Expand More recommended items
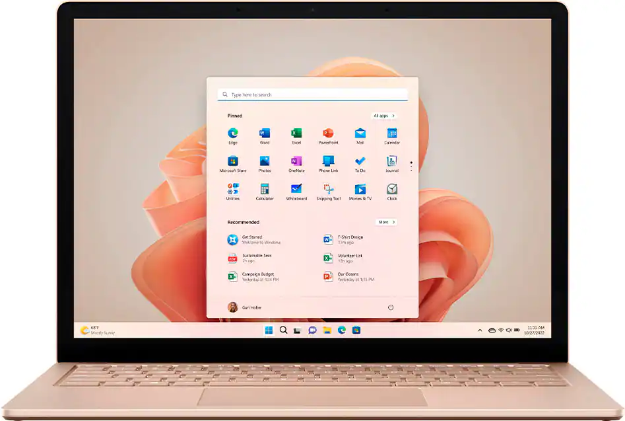 [386, 222]
